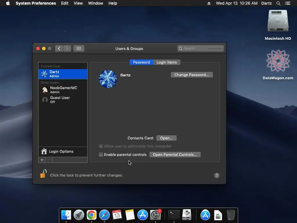
Task: Switch to Password tab
Action: point(142,62)
